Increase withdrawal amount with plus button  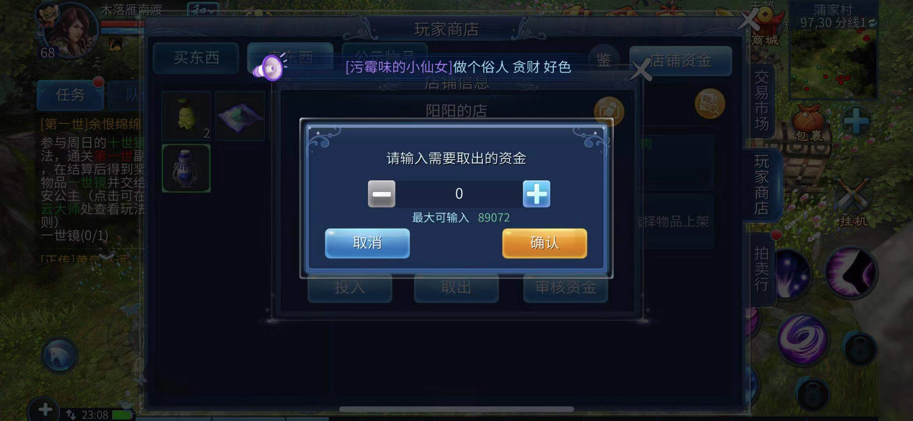pyautogui.click(x=536, y=194)
